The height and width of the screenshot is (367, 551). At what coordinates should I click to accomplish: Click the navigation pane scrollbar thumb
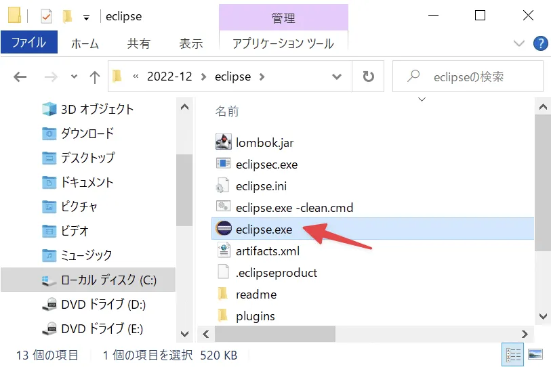tap(184, 190)
